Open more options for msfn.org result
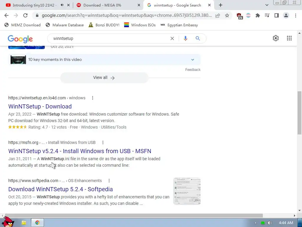Viewport: 302px width, 227px height. [103, 142]
